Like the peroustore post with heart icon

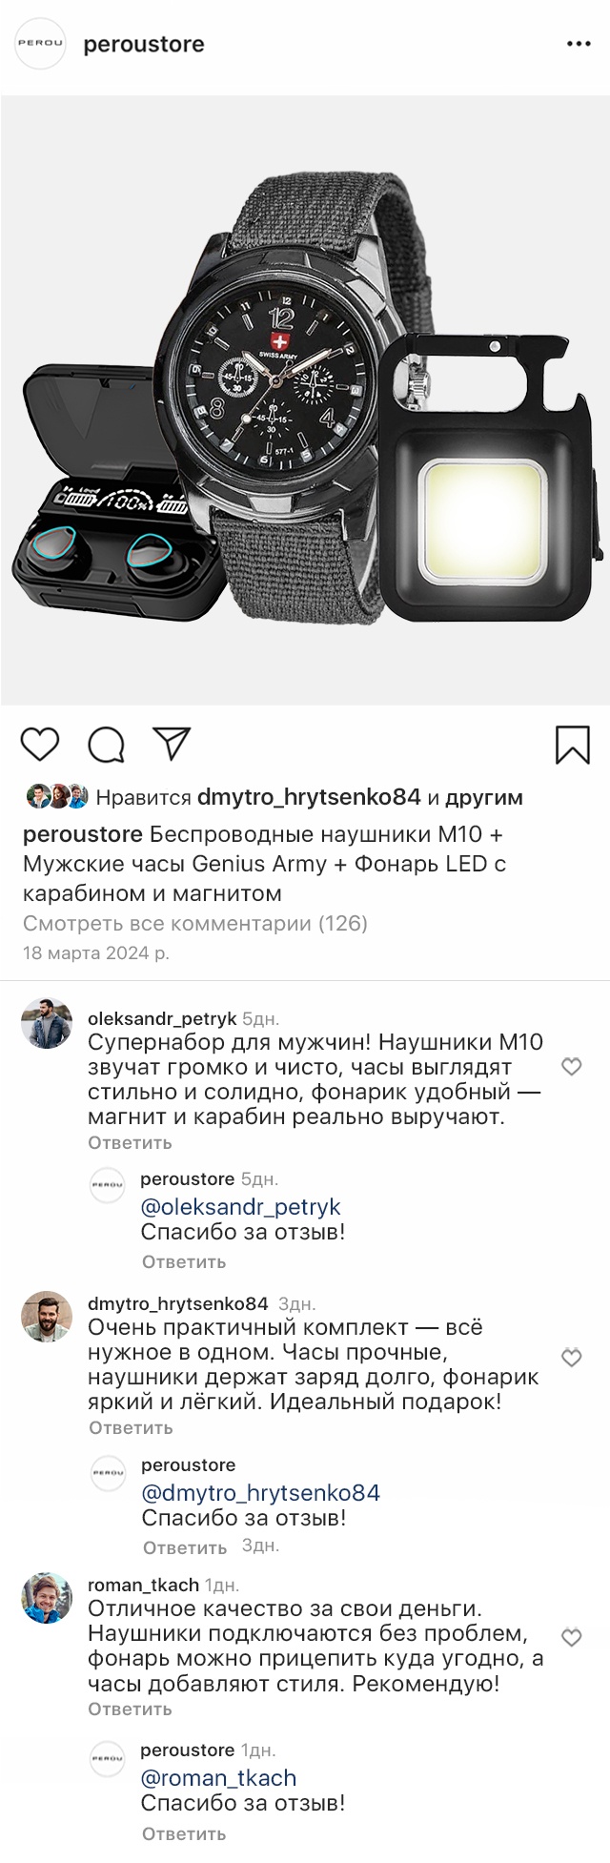coord(40,744)
